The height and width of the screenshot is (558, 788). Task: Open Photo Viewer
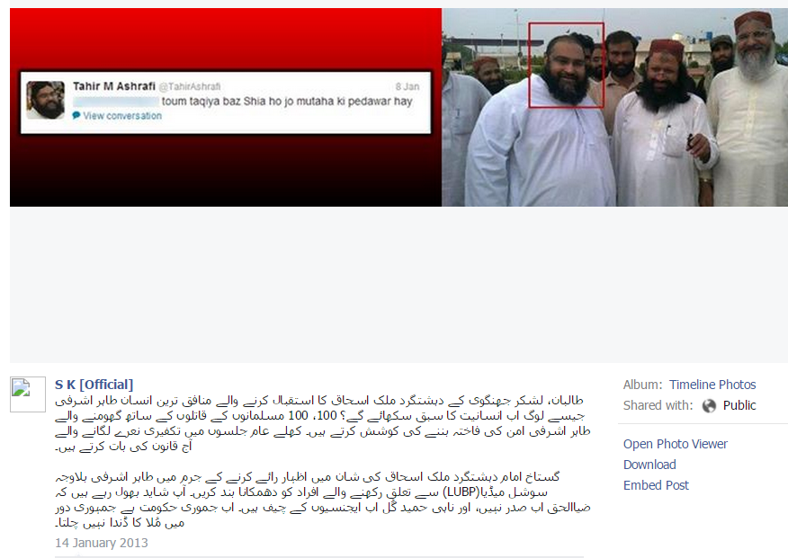[x=675, y=444]
